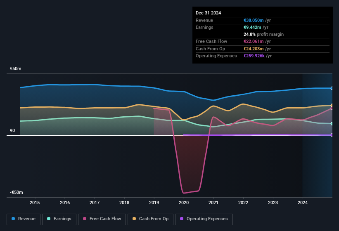Click the pink Free Cash Flow dot

(x=85, y=219)
